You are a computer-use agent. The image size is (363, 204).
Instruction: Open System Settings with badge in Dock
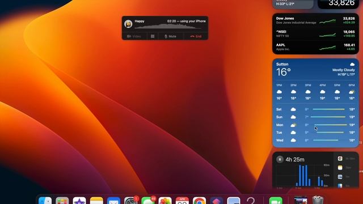click(131, 201)
